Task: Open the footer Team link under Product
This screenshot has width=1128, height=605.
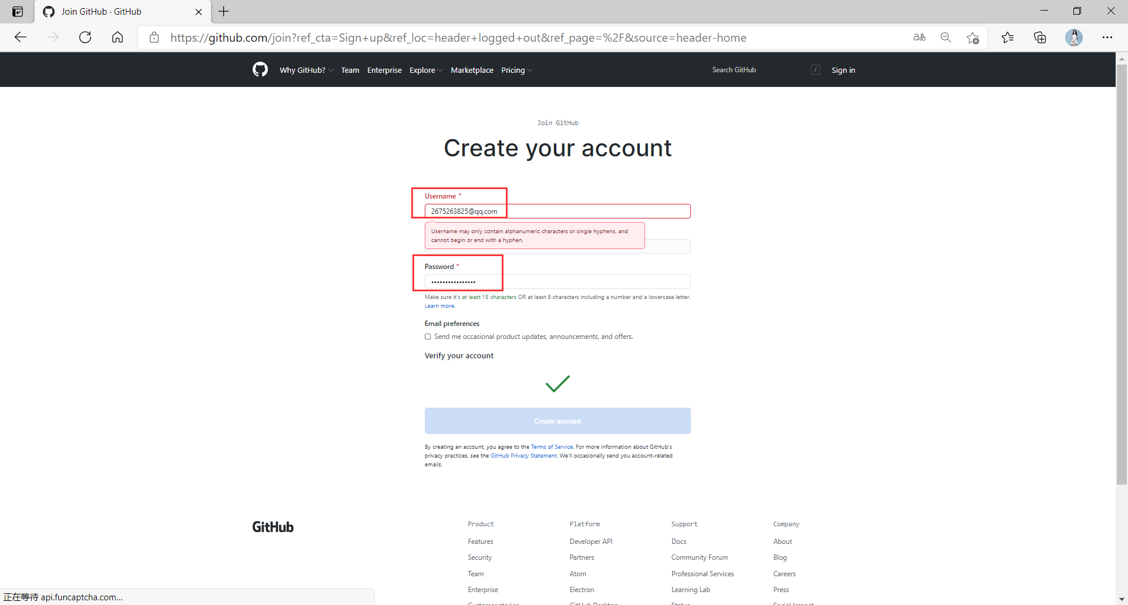Action: [476, 574]
